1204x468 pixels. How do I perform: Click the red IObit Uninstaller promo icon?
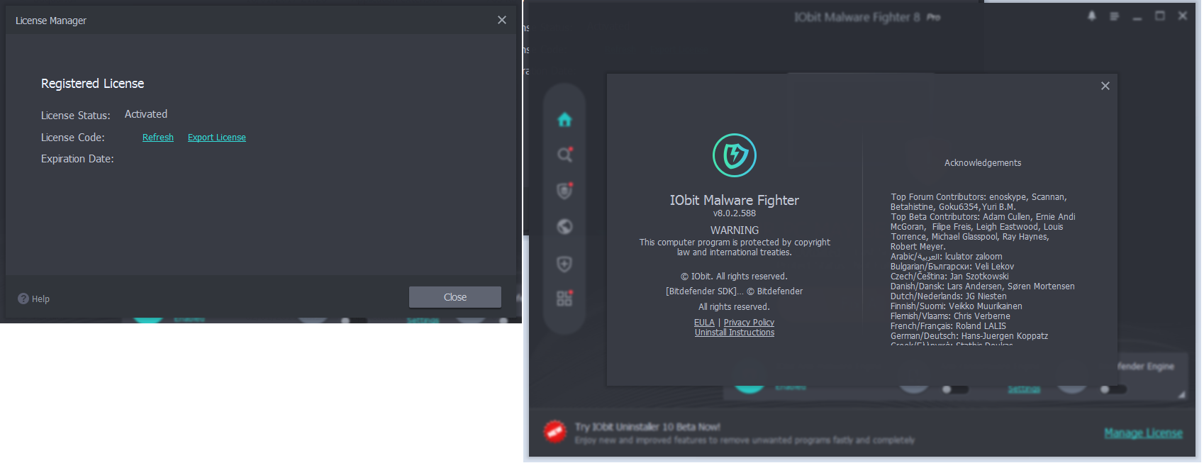tap(554, 432)
